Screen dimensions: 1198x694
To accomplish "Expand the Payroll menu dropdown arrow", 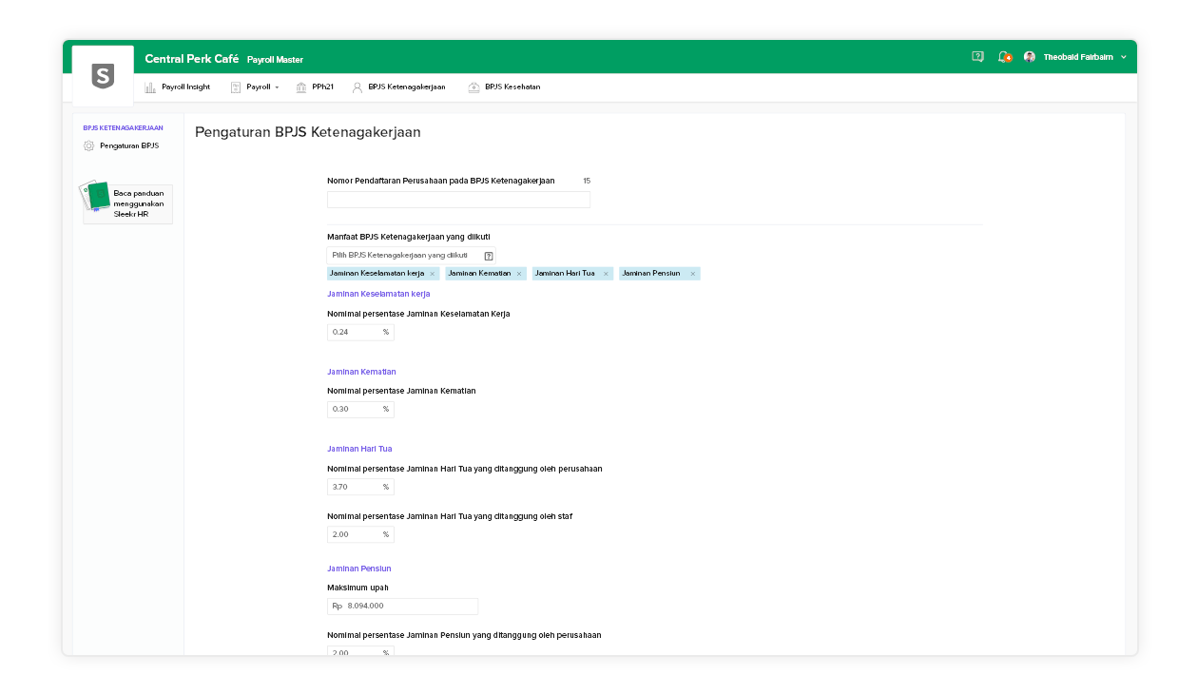I will tap(277, 87).
